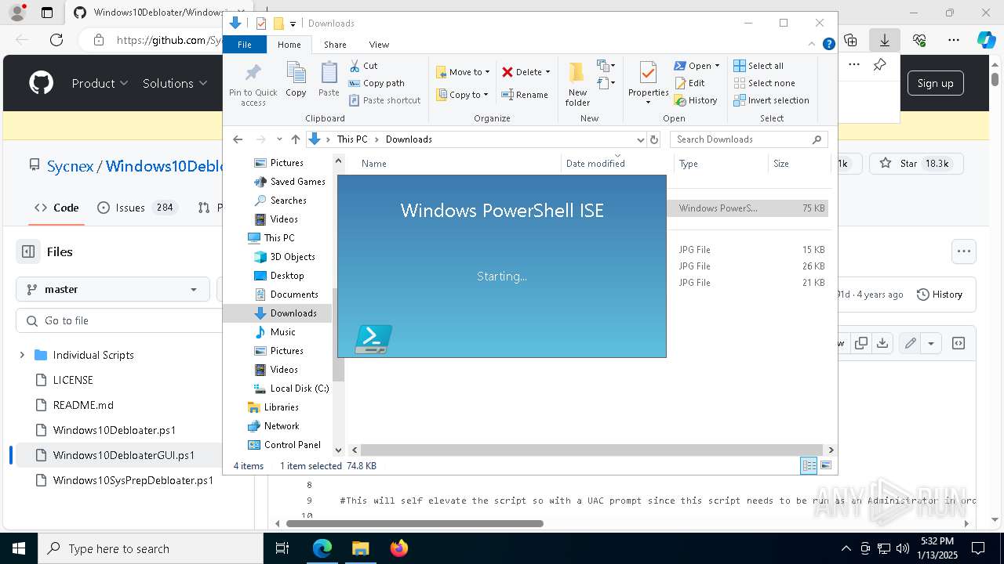This screenshot has width=1004, height=564.
Task: Sort by Size column header
Action: click(780, 164)
